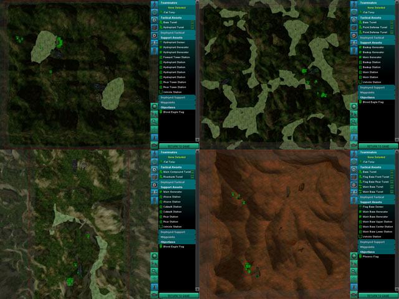Select Main Base Center Station row
399x299 pixels.
[x=377, y=227]
